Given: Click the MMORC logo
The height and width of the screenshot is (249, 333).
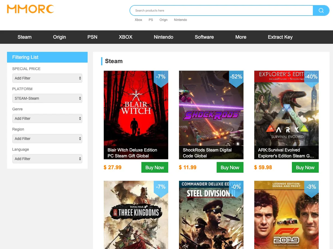Looking at the screenshot, I should click(30, 9).
